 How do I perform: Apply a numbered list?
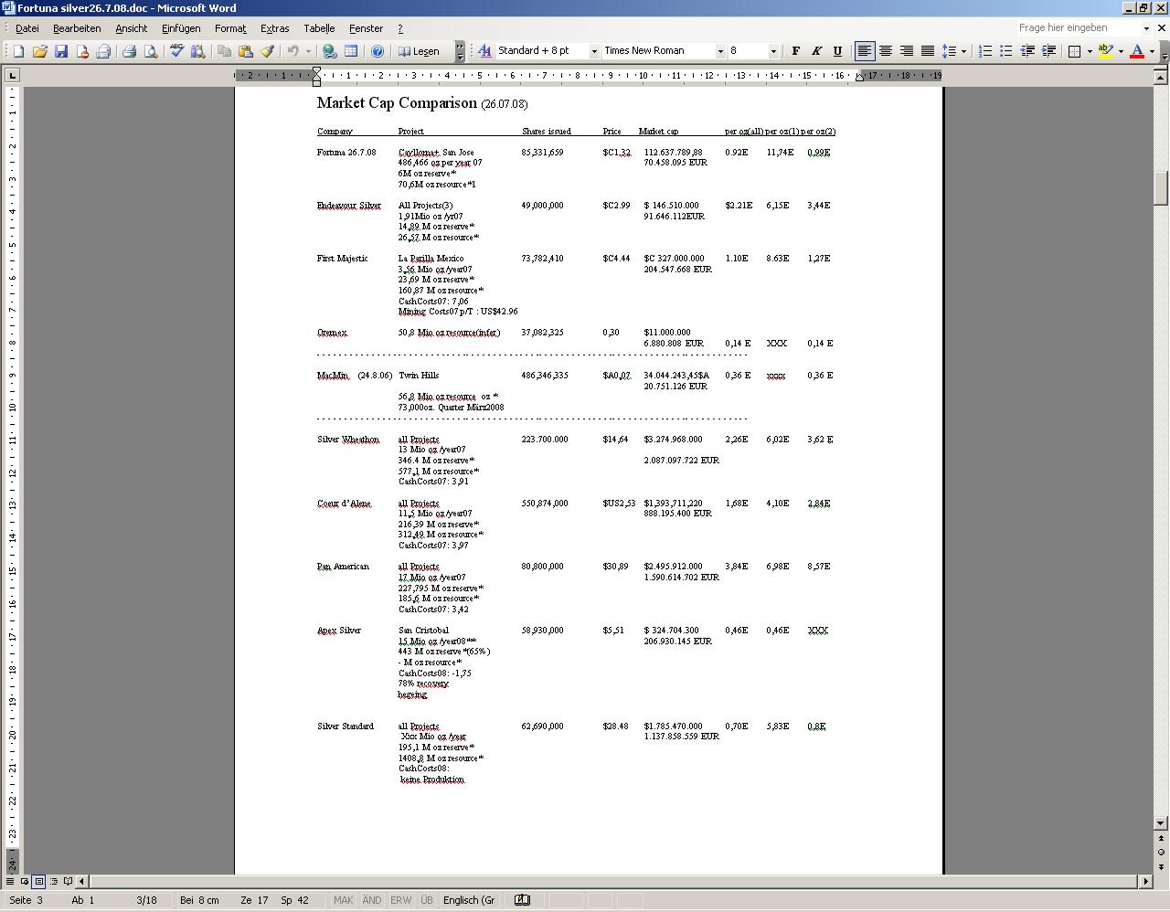(x=984, y=51)
